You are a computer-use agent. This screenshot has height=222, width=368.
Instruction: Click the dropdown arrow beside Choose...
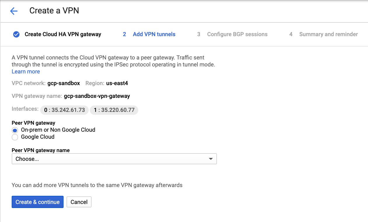click(211, 159)
